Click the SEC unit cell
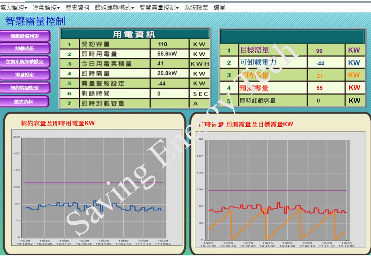The image size is (371, 275). (201, 94)
